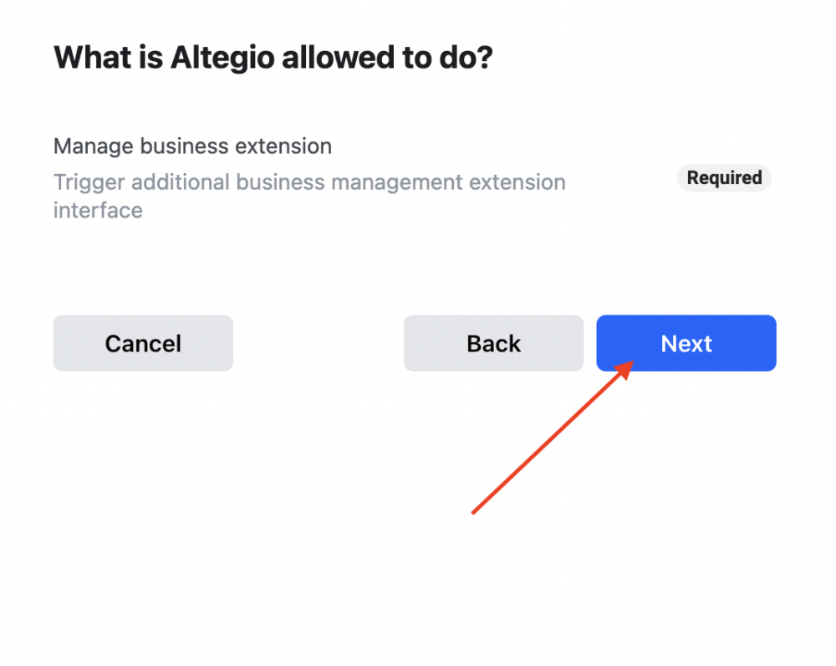Image resolution: width=836 pixels, height=666 pixels.
Task: Click the word 'Trigger' in the gray description
Action: pyautogui.click(x=89, y=183)
